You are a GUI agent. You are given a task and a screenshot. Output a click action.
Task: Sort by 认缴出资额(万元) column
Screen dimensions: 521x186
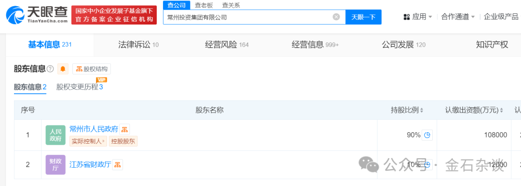474,110
